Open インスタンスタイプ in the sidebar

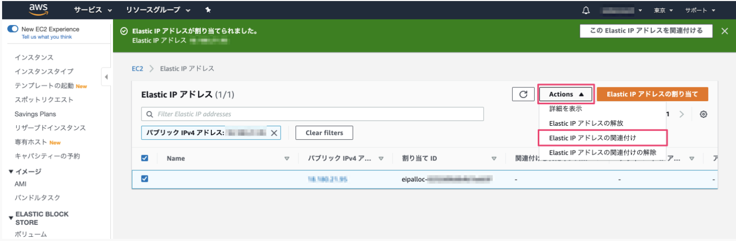(44, 71)
